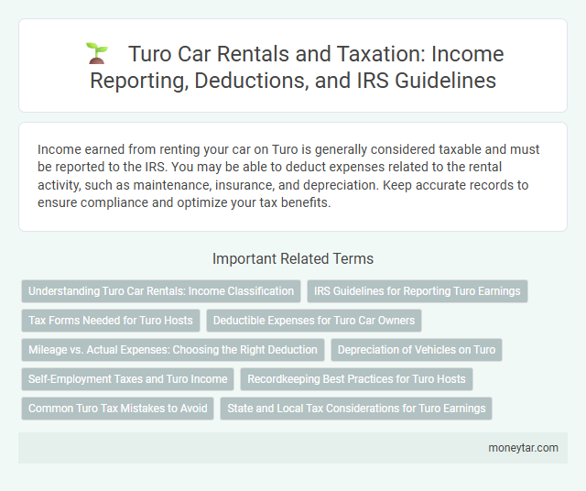
Task: Select 'Tax Forms Needed for Turo Hosts' tag
Action: click(111, 321)
